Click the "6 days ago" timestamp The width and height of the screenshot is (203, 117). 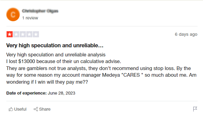[x=186, y=34]
